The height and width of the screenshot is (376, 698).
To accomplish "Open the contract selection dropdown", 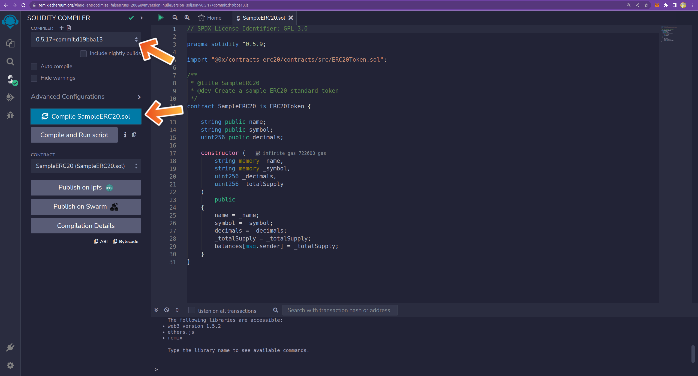I will tap(86, 166).
